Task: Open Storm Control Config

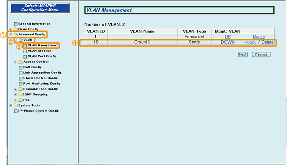Action: coord(40,78)
